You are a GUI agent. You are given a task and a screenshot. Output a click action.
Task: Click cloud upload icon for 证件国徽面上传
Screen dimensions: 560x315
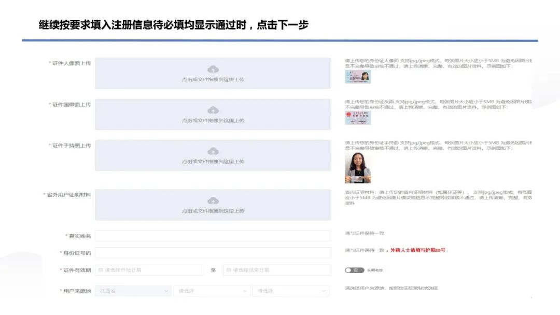click(x=213, y=110)
